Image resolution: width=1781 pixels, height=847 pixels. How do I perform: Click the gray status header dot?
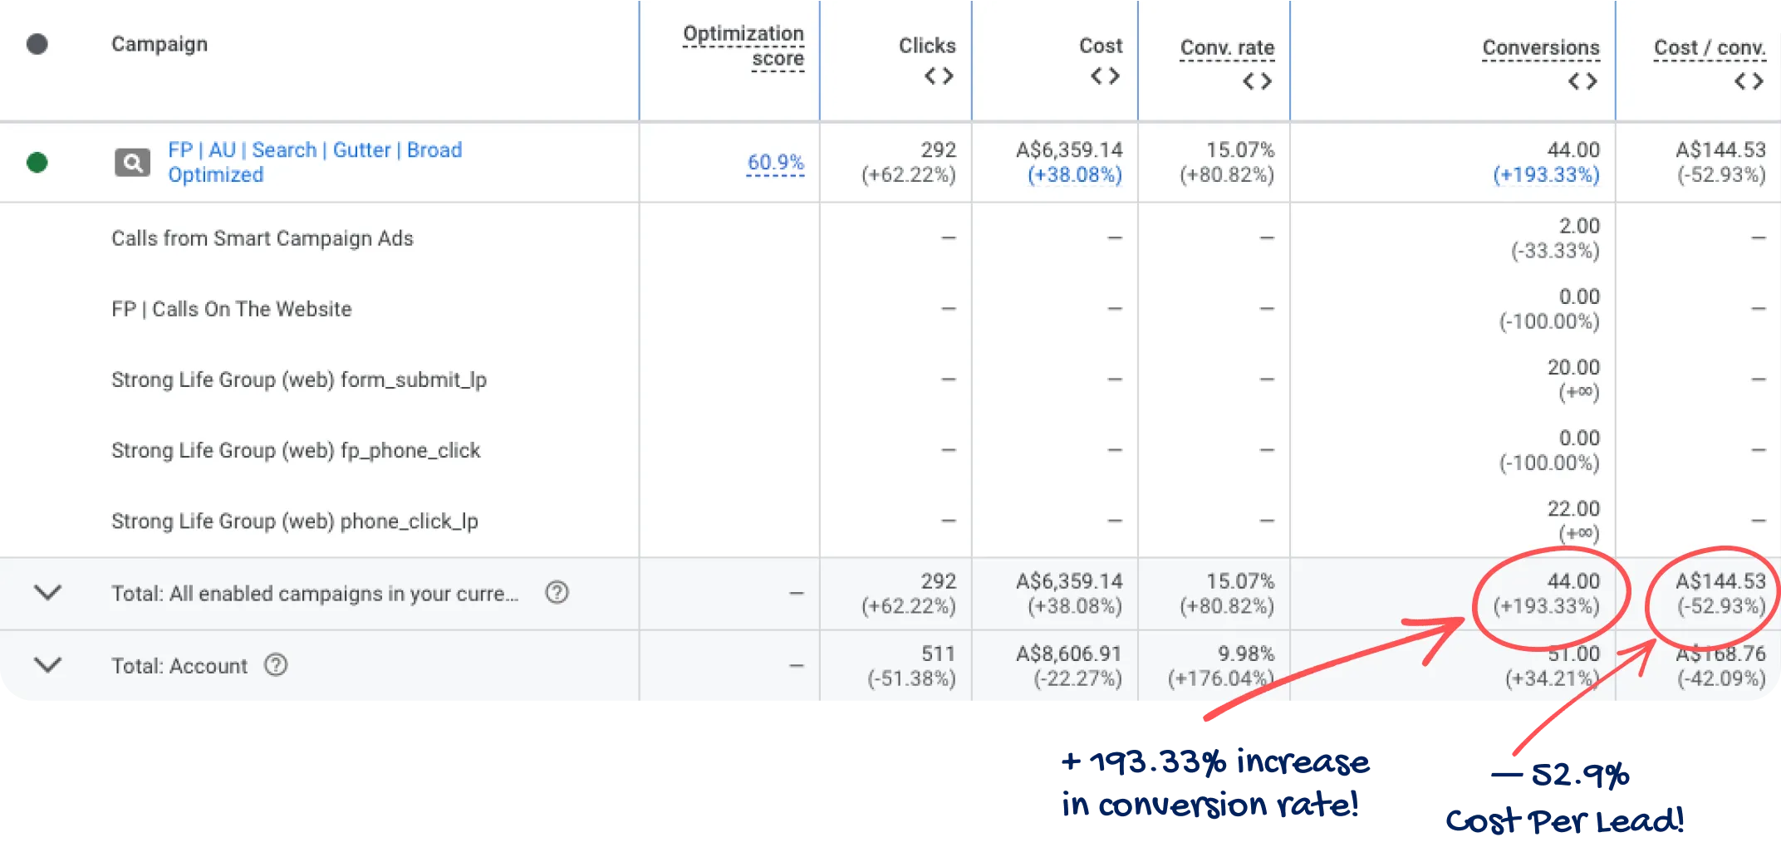pos(37,44)
